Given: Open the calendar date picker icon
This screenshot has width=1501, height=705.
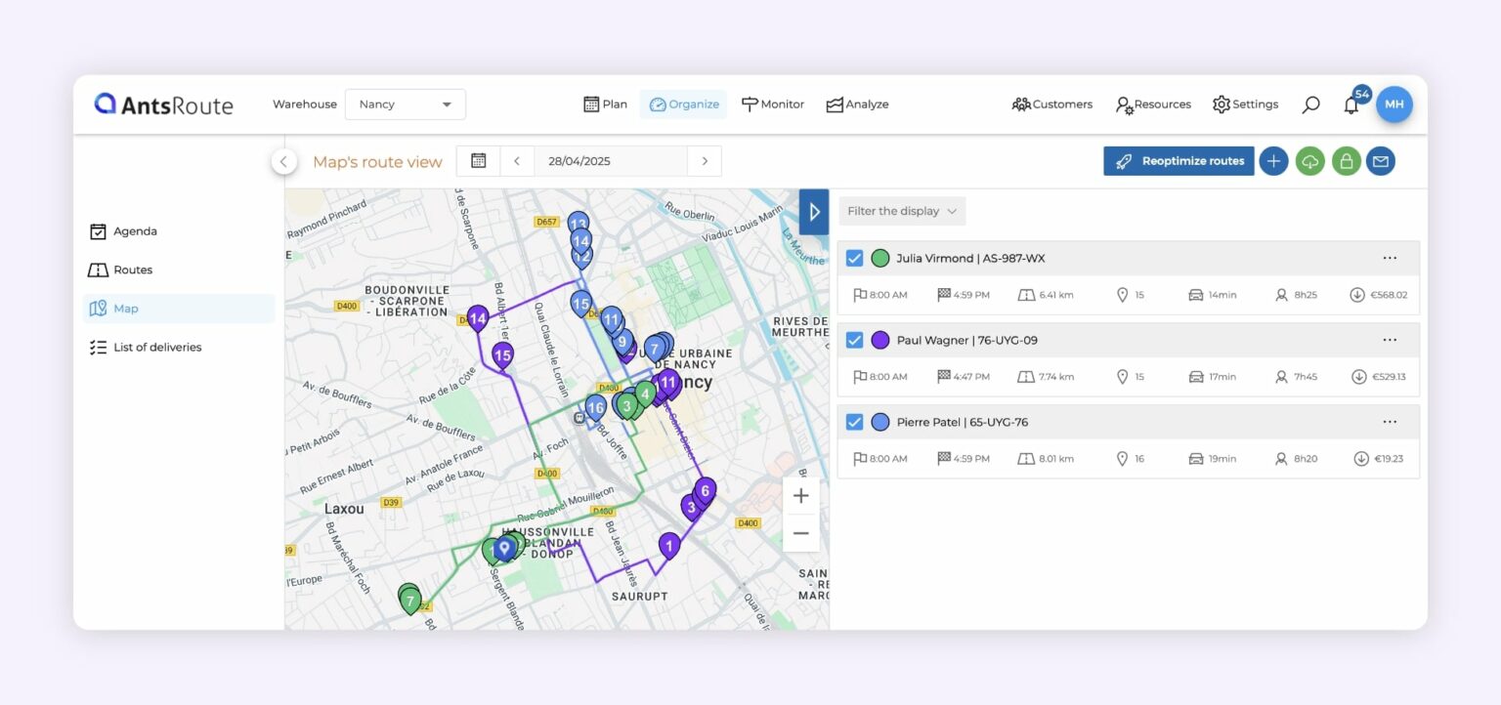Looking at the screenshot, I should 478,160.
